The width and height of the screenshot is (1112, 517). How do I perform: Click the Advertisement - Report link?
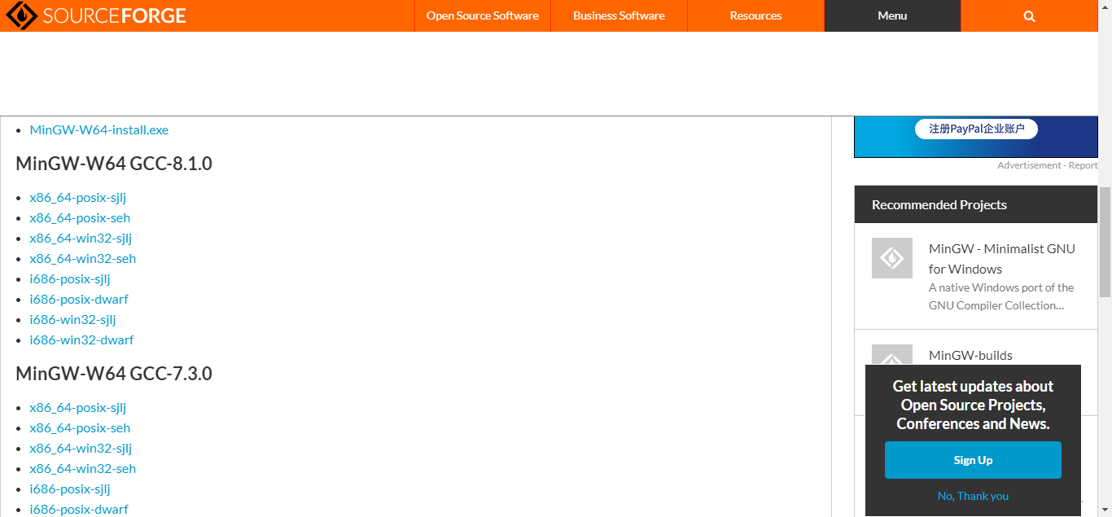point(1047,165)
